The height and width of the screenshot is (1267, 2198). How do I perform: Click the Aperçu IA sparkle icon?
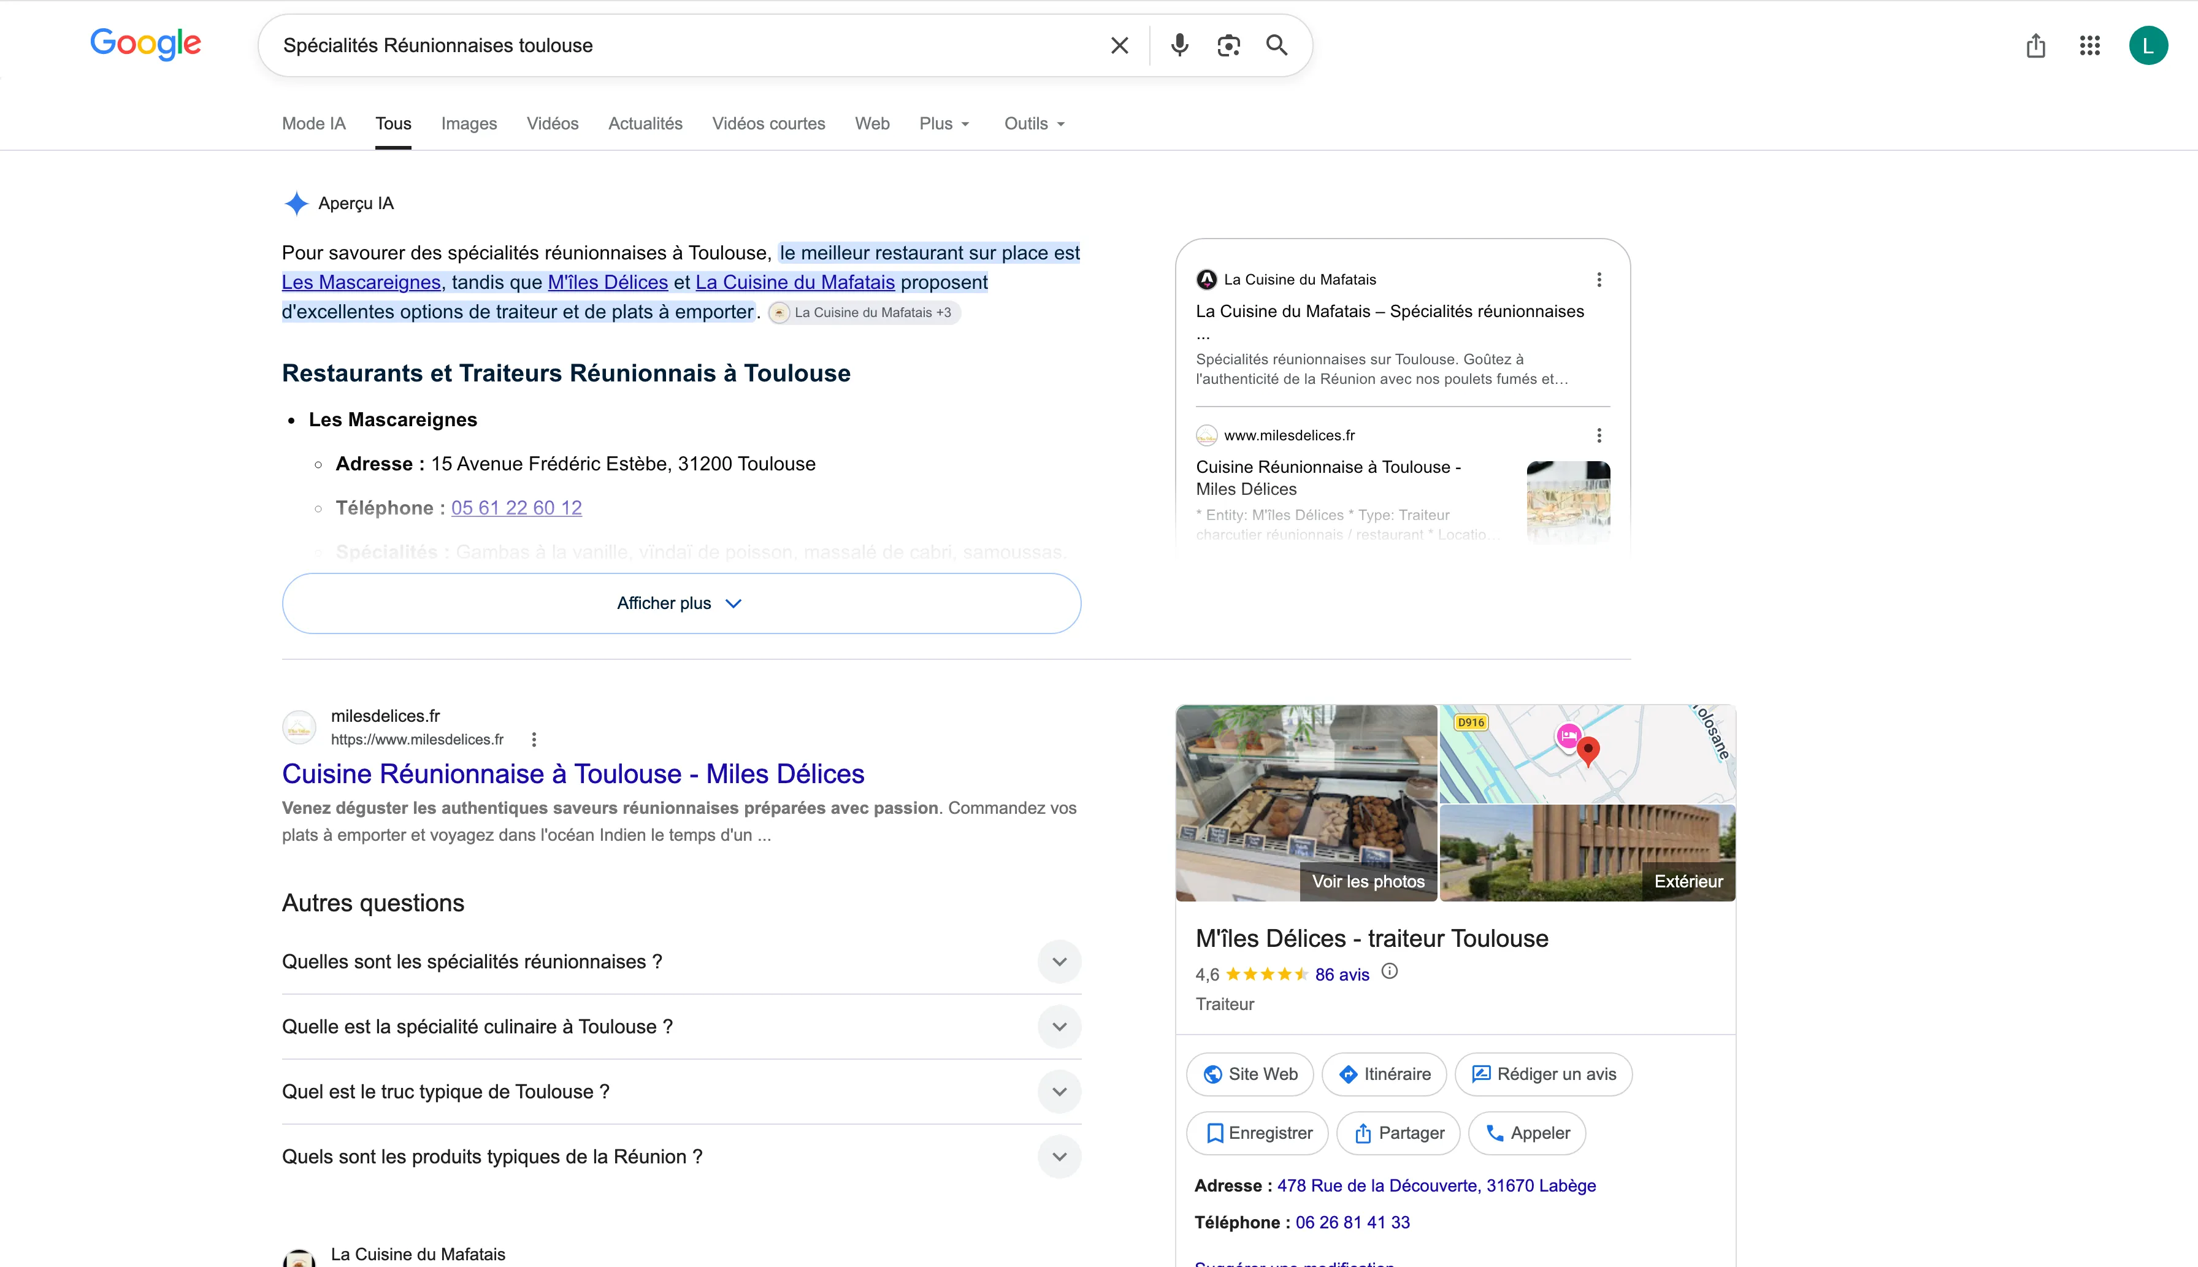click(x=296, y=204)
